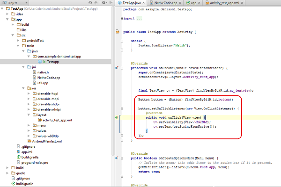Select the root-level build.gradle file
This screenshot has width=281, height=187.
pos(22,184)
